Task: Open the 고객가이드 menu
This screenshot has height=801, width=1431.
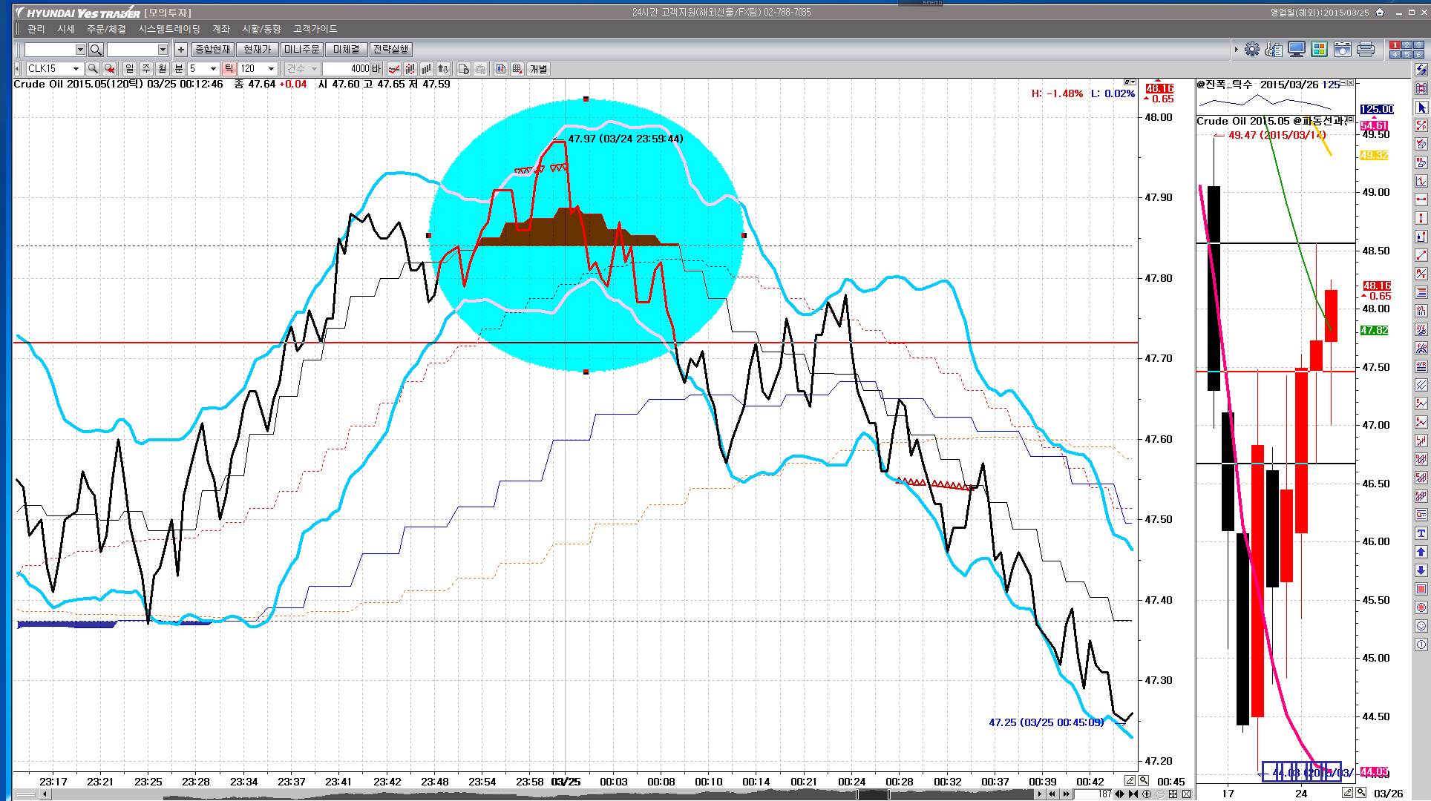Action: point(315,29)
